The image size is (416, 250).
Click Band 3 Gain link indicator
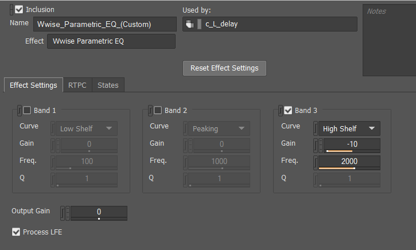pos(316,145)
